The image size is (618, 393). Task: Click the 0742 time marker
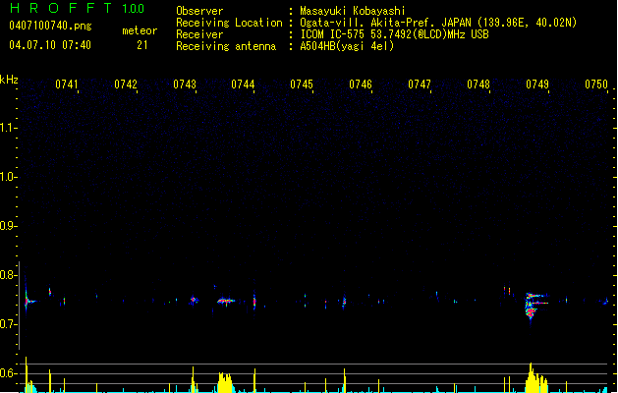coord(126,84)
